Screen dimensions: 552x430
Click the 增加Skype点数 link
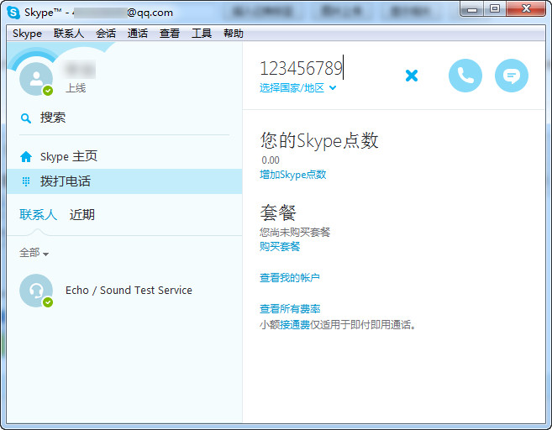[x=293, y=175]
